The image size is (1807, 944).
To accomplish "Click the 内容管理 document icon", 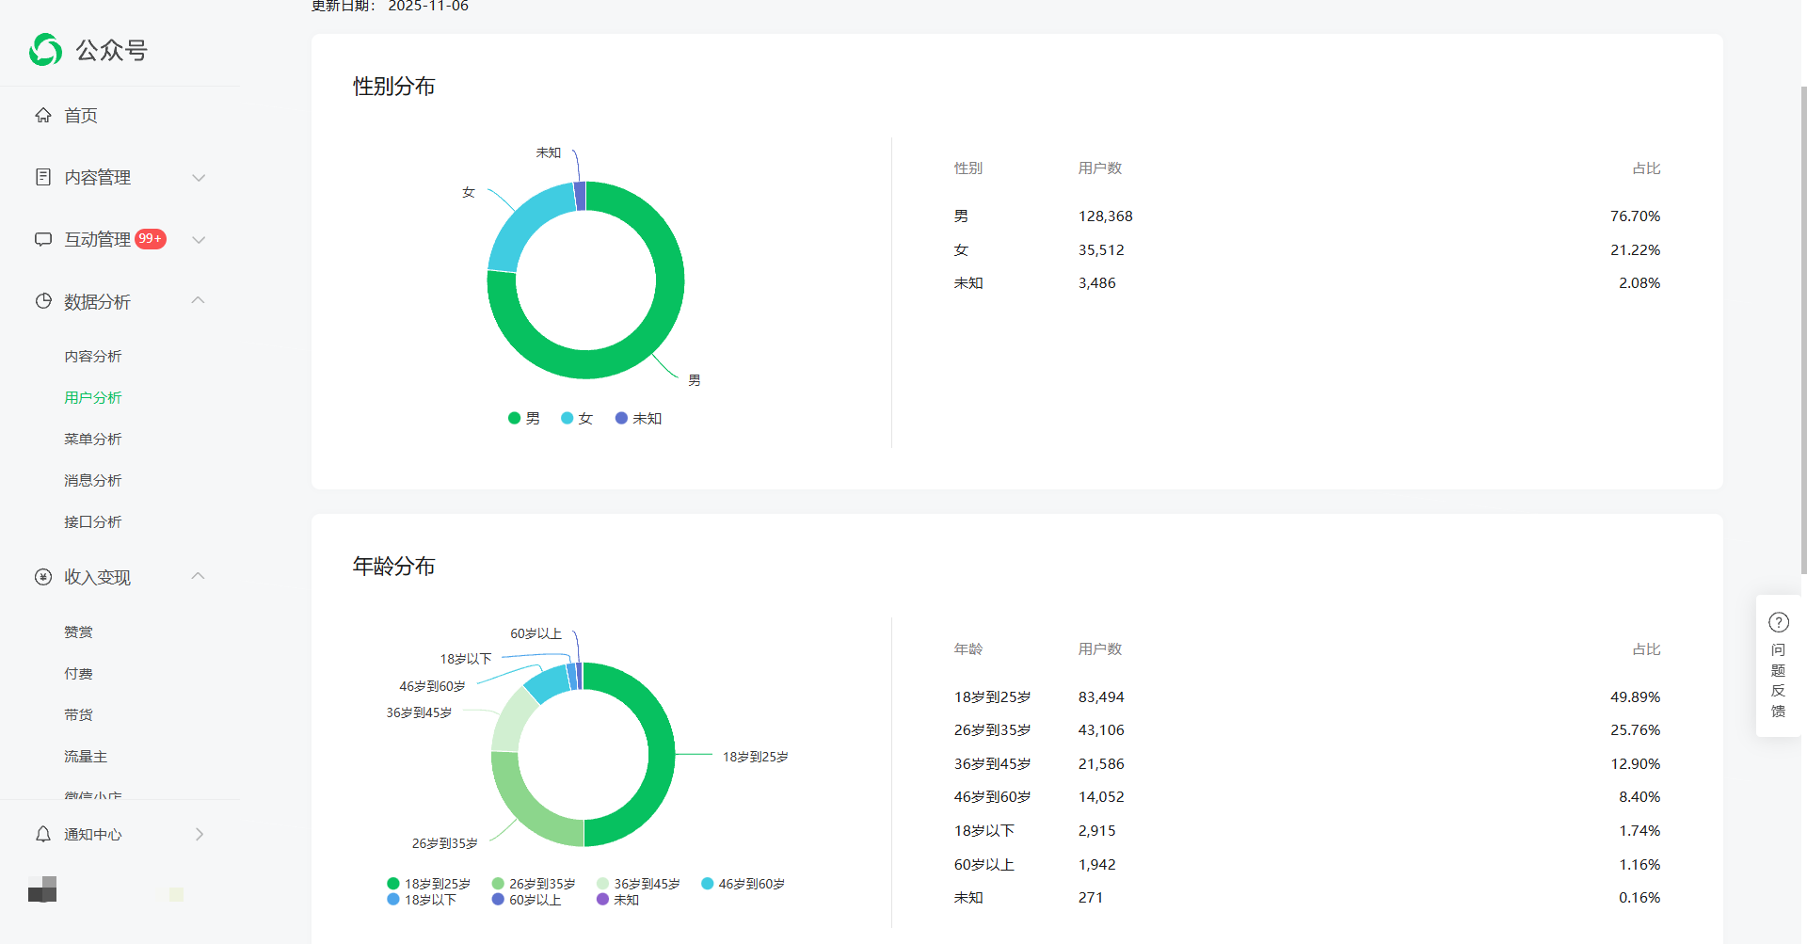I will [43, 177].
